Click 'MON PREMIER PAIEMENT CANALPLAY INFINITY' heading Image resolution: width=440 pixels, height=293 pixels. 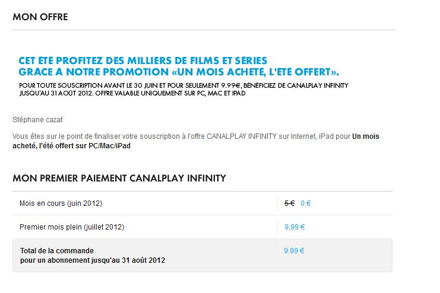pos(119,178)
